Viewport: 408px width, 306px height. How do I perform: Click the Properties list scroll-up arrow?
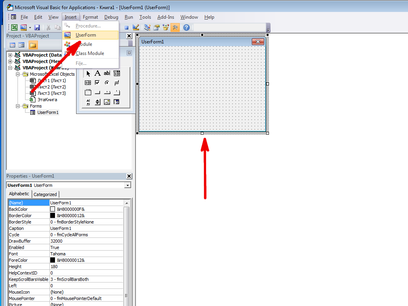coord(127,203)
